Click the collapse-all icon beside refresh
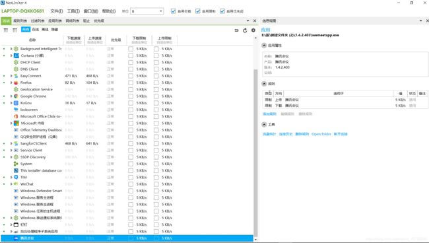429x243 pixels. point(236,30)
